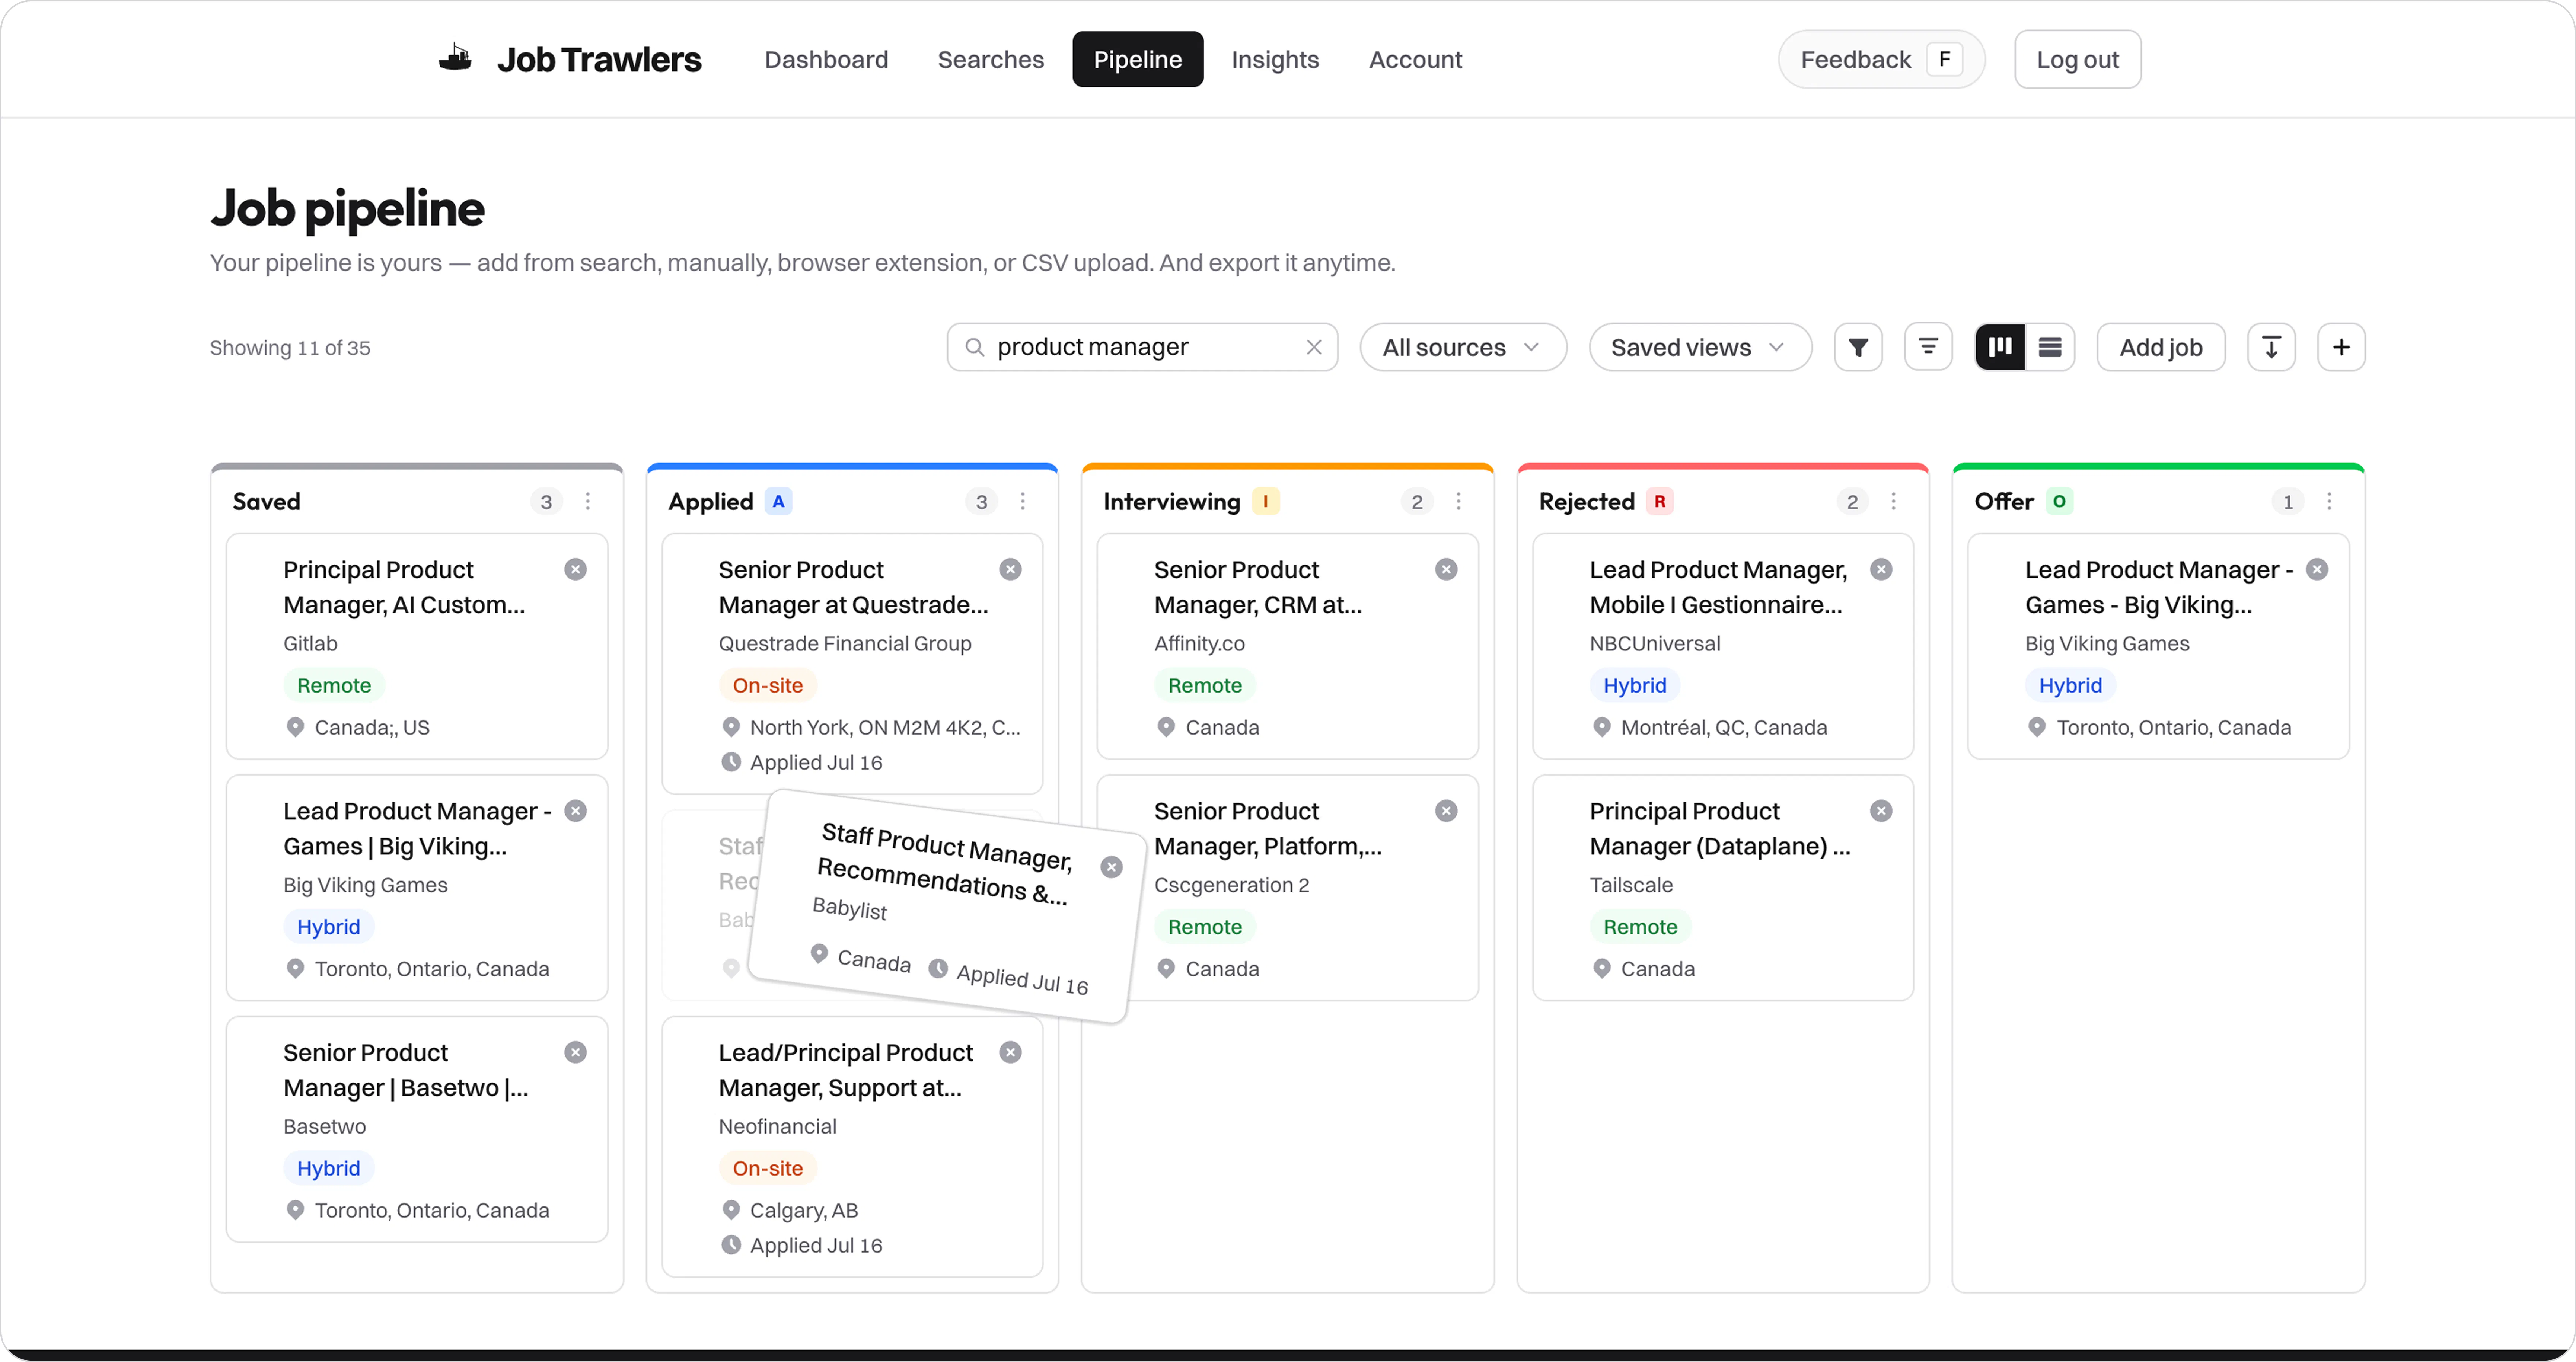Click "Applied Jul 16" on the Questrade card
The width and height of the screenshot is (2576, 1362).
click(x=816, y=762)
